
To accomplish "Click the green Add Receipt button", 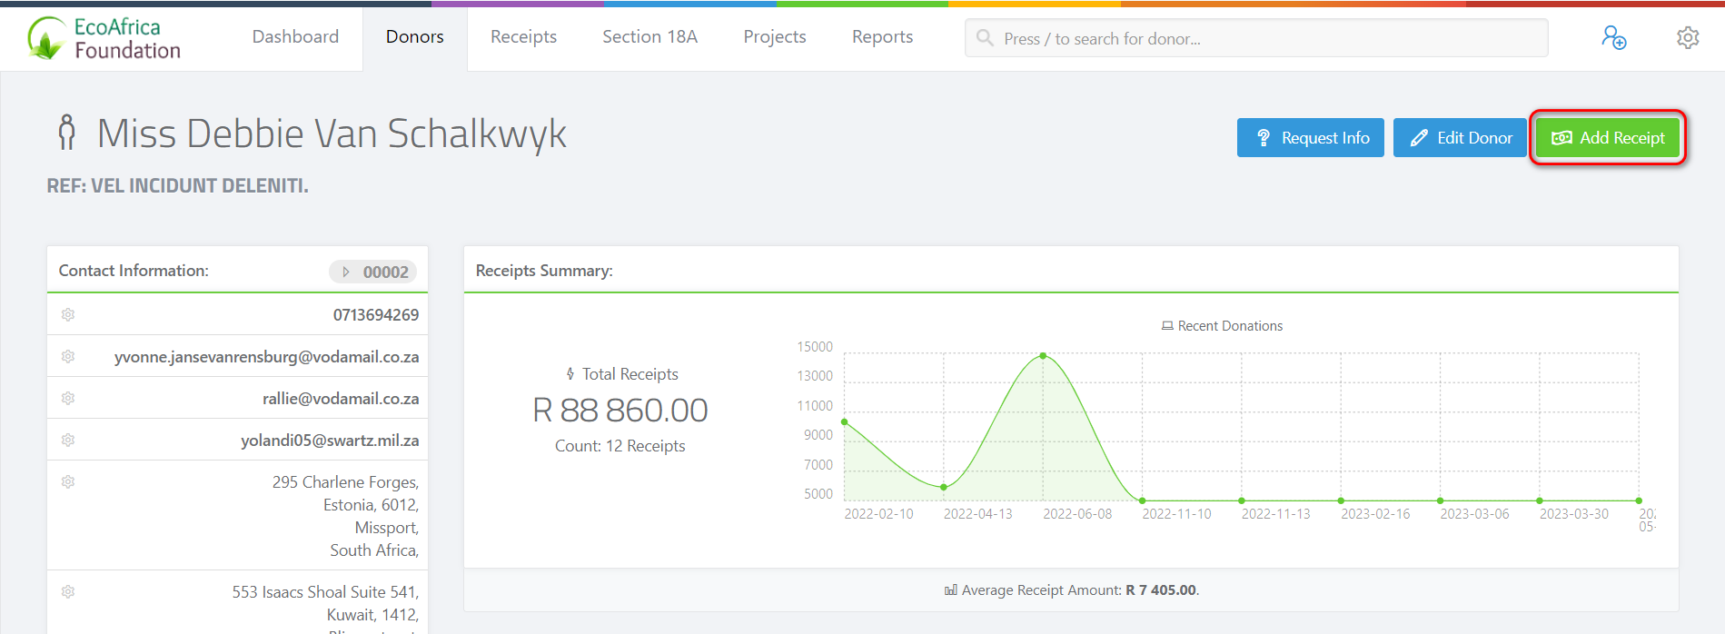I will 1608,138.
